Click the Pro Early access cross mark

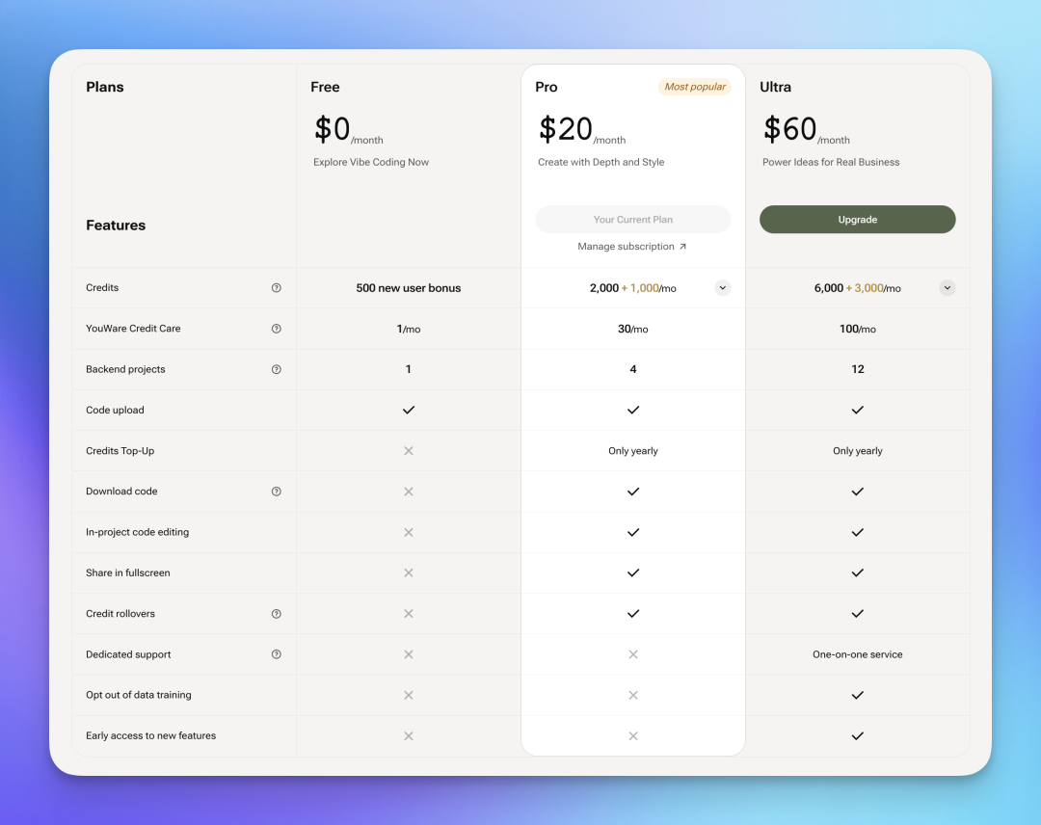tap(633, 736)
